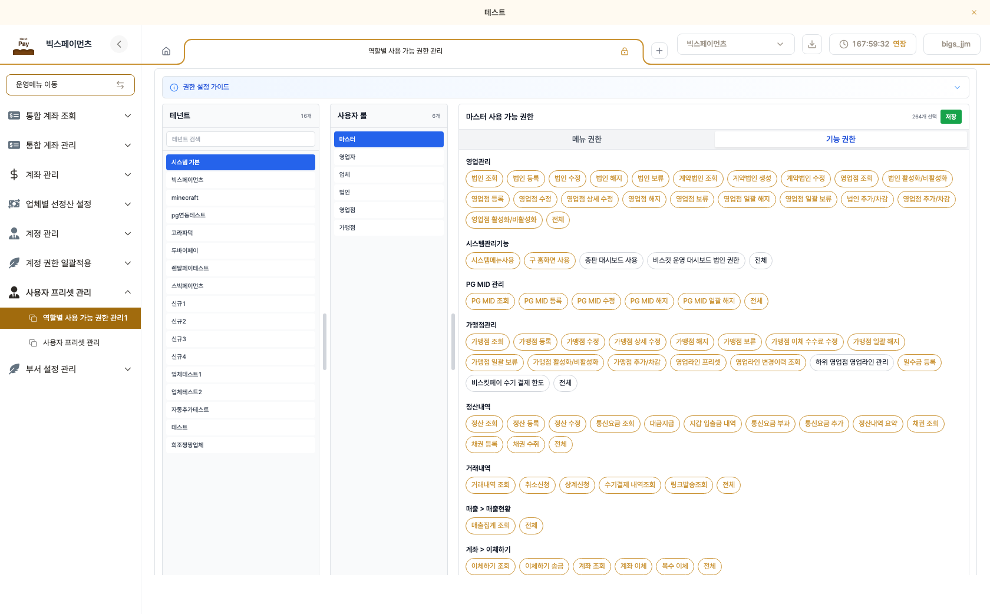Switch to the 메뉴 권한 tab

coord(587,140)
